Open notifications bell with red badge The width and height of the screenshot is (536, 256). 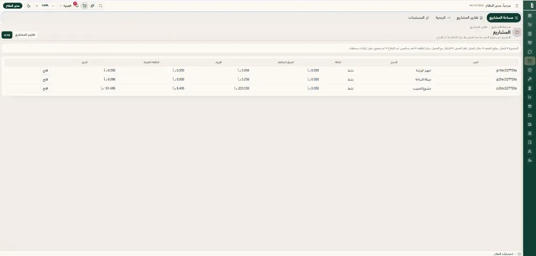tap(76, 5)
